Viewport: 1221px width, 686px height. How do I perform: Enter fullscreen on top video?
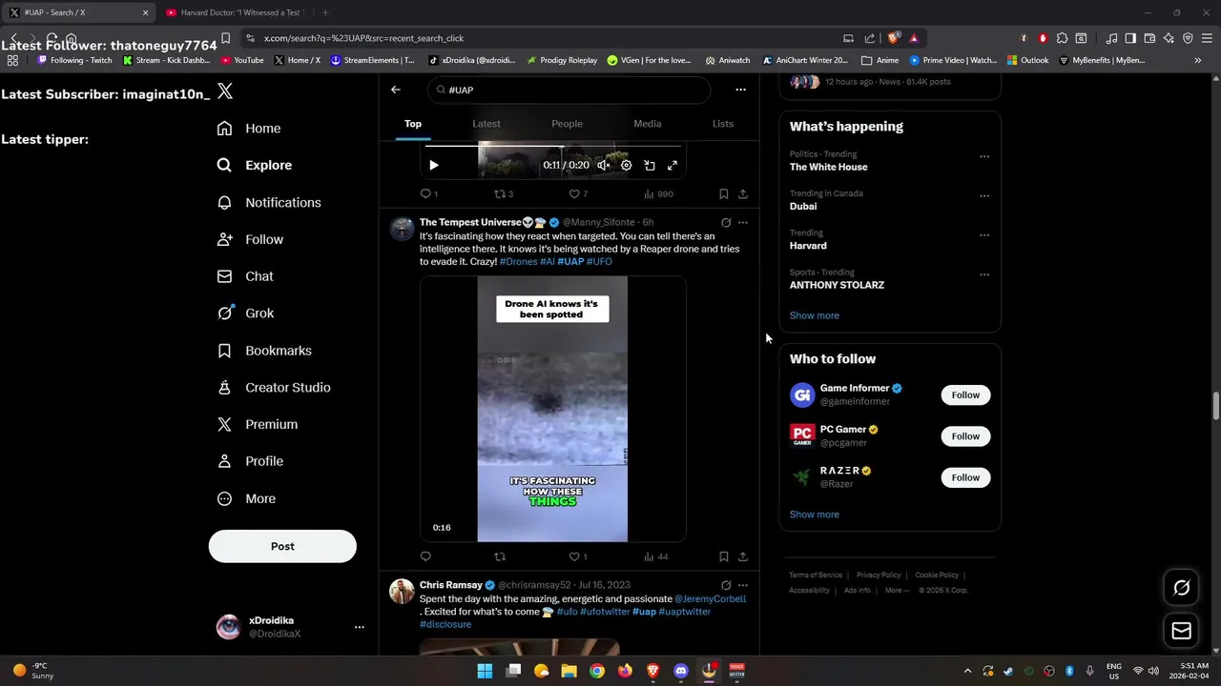[x=673, y=165]
